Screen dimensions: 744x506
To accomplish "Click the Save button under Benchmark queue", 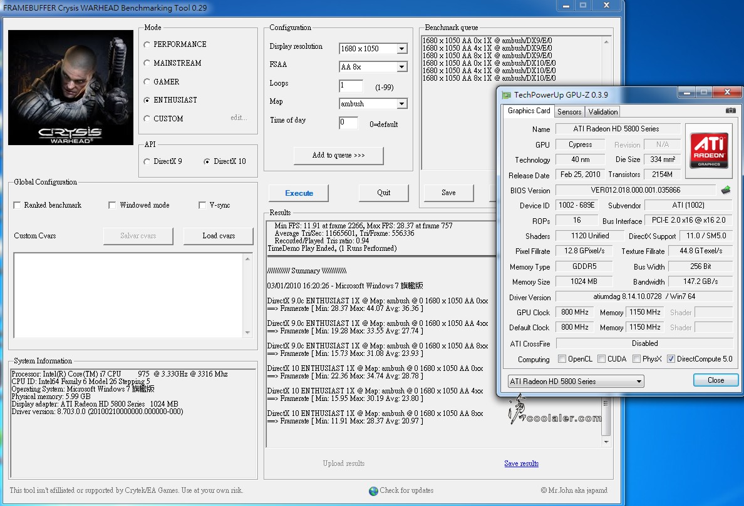I will [448, 193].
